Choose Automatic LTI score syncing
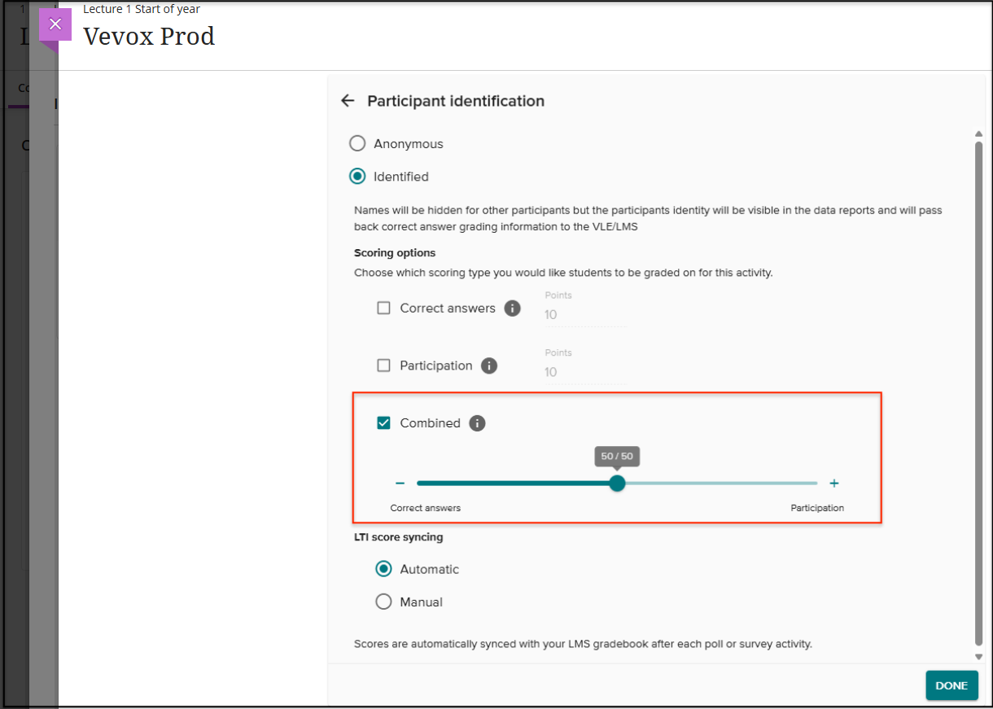Screen dimensions: 993x709 click(x=383, y=569)
